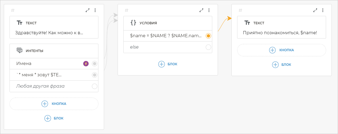This screenshot has width=338, height=134.
Task: Click text icon in greeting text block
Action: pyautogui.click(x=20, y=23)
